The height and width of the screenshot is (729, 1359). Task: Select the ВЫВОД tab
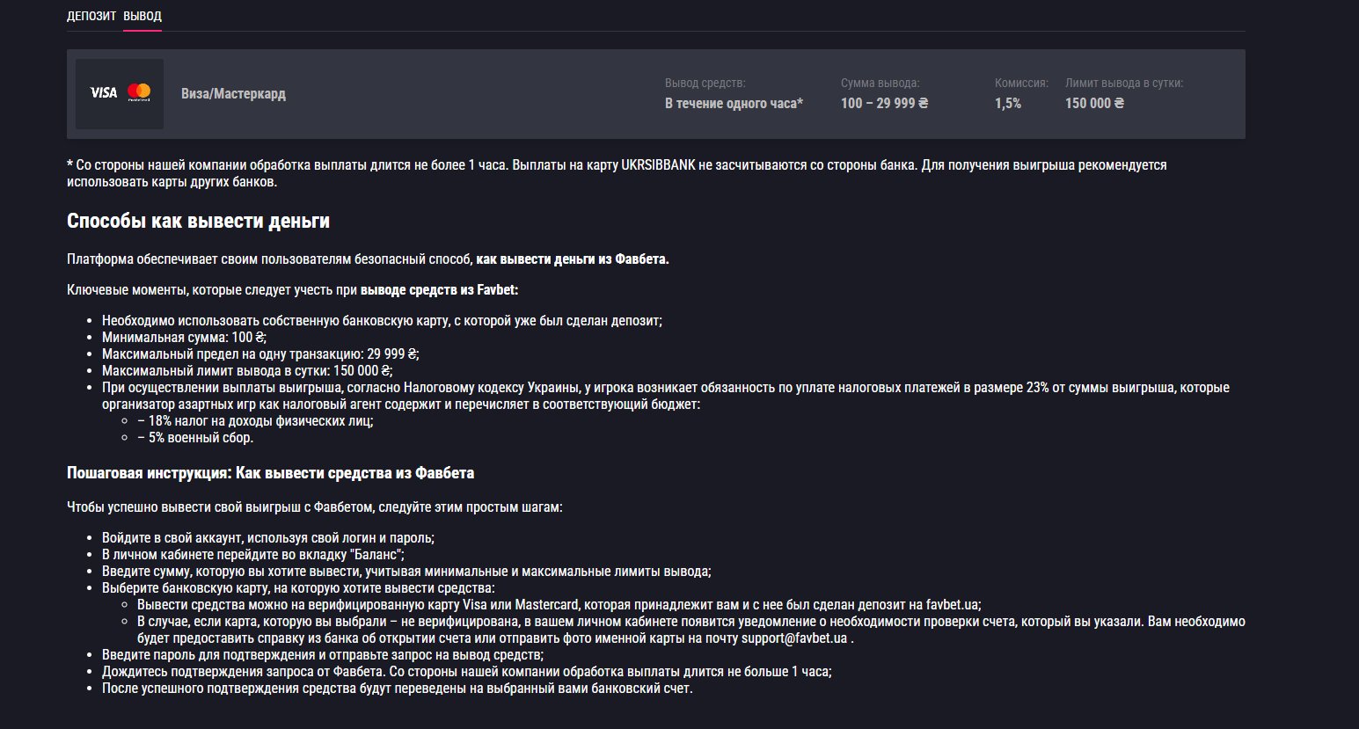142,16
